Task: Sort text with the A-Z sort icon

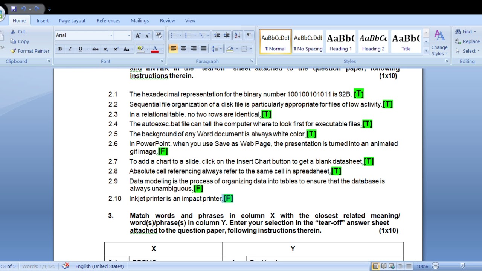Action: pos(237,35)
